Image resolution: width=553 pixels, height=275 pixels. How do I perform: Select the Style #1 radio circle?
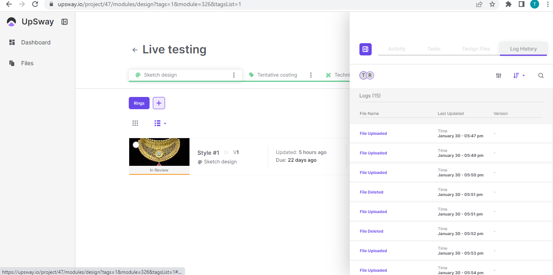point(136,145)
